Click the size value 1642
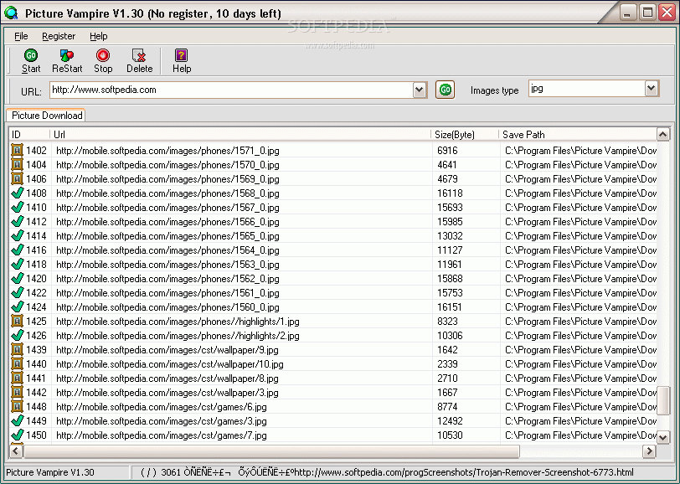680x484 pixels. [447, 349]
